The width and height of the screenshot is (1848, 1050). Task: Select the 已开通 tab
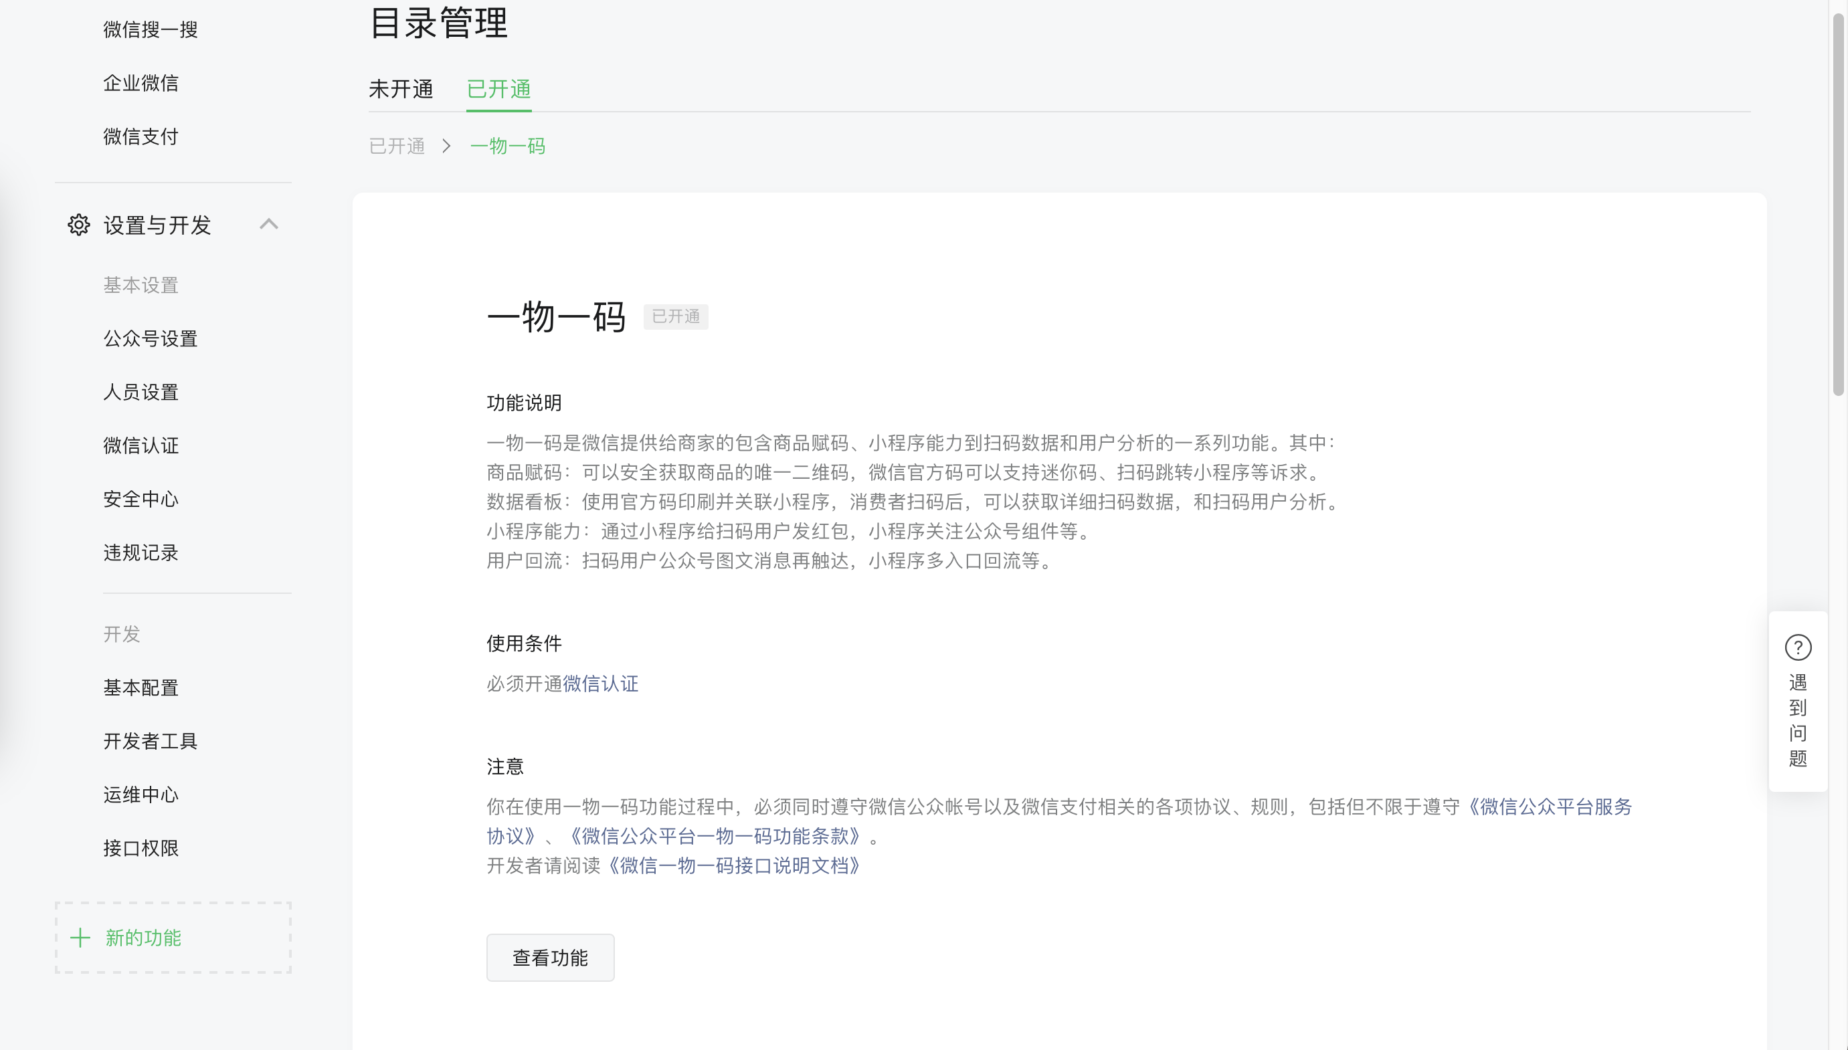tap(498, 90)
